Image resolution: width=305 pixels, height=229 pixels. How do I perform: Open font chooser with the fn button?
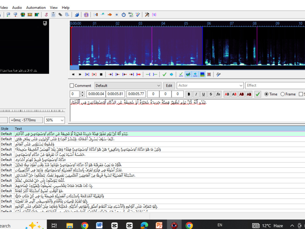218,94
